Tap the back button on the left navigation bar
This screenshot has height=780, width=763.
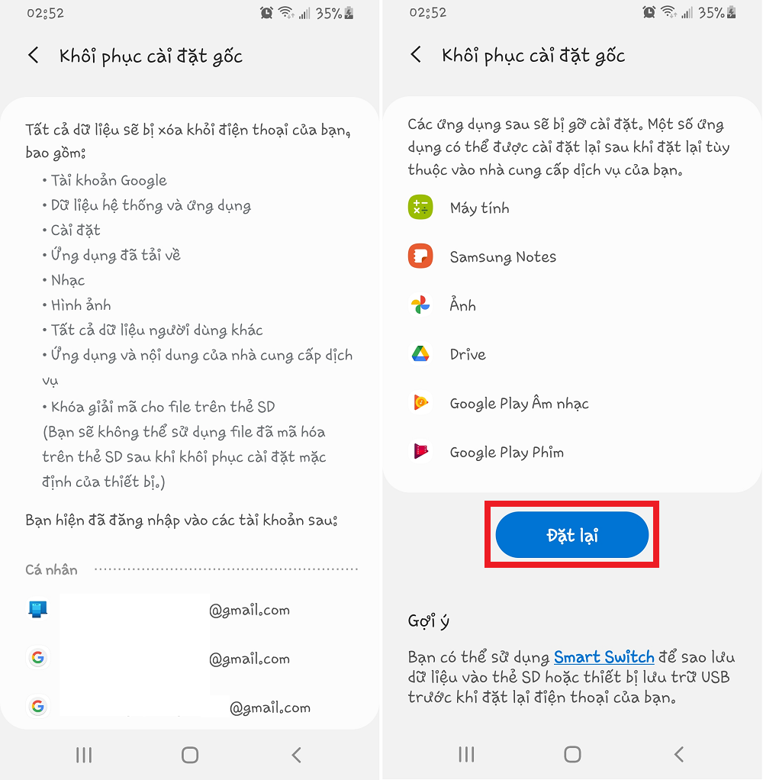pos(297,755)
